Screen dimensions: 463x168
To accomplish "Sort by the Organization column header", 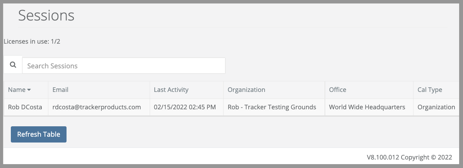I will tap(246, 90).
